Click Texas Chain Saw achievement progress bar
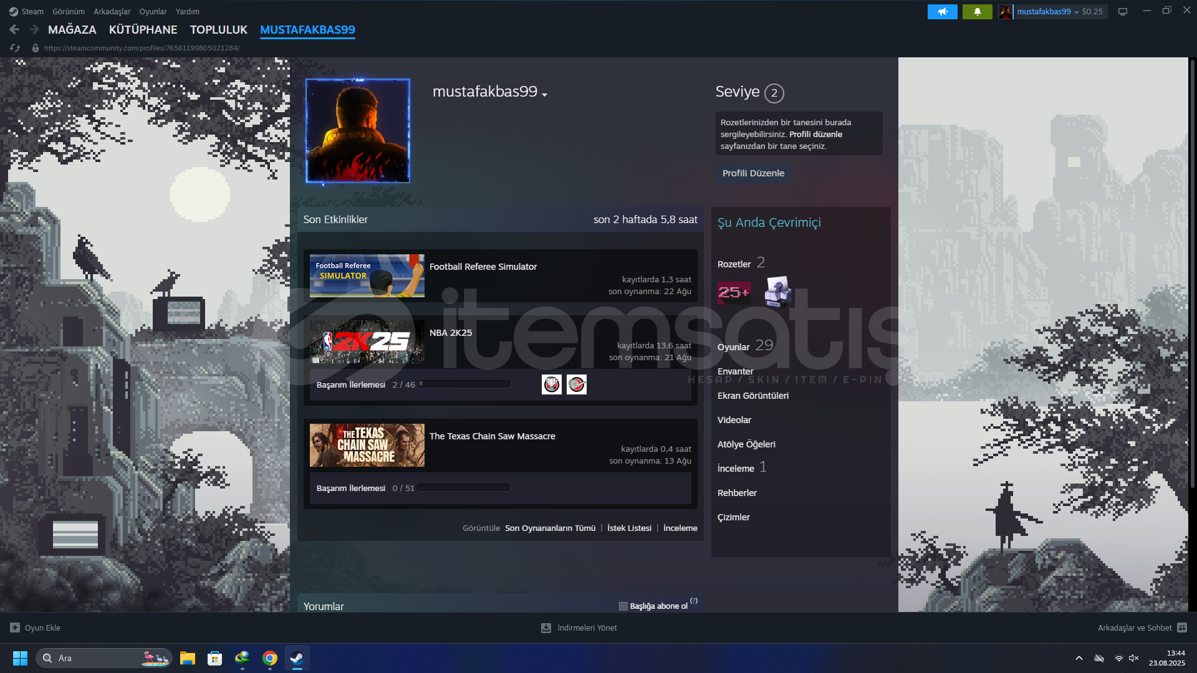This screenshot has width=1197, height=673. (464, 488)
